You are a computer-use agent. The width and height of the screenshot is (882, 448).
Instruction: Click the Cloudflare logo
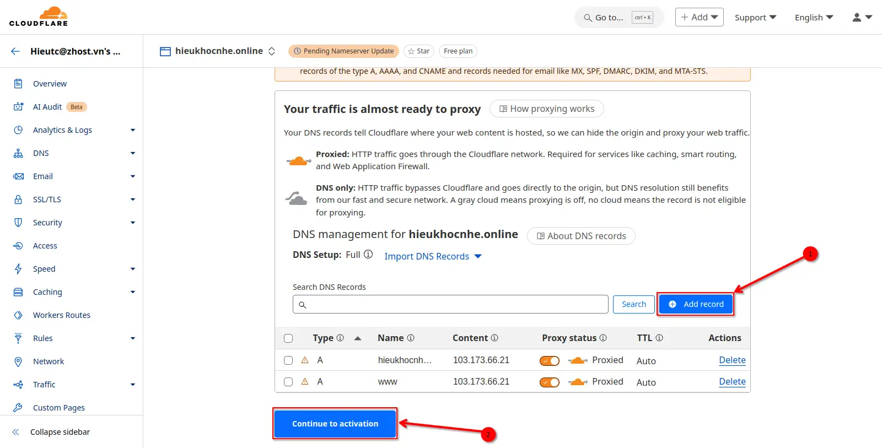[39, 17]
